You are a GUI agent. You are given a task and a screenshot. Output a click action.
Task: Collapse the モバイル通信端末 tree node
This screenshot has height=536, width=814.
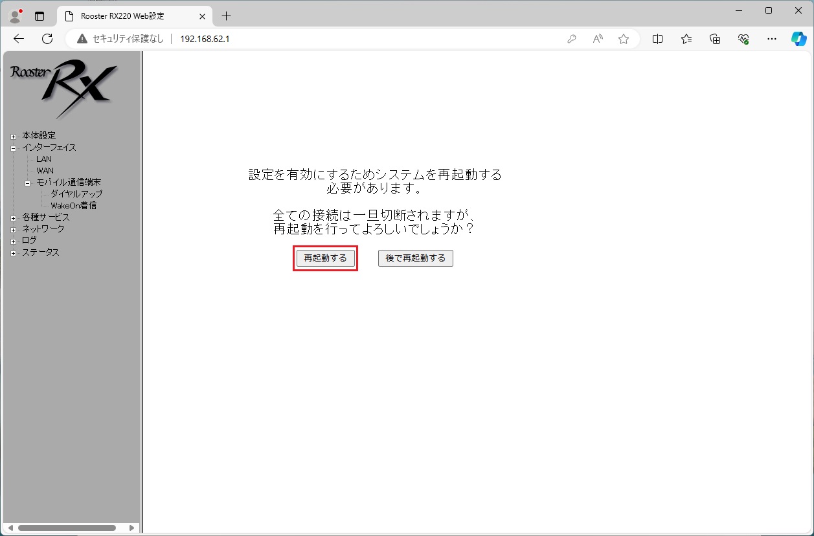pyautogui.click(x=28, y=183)
